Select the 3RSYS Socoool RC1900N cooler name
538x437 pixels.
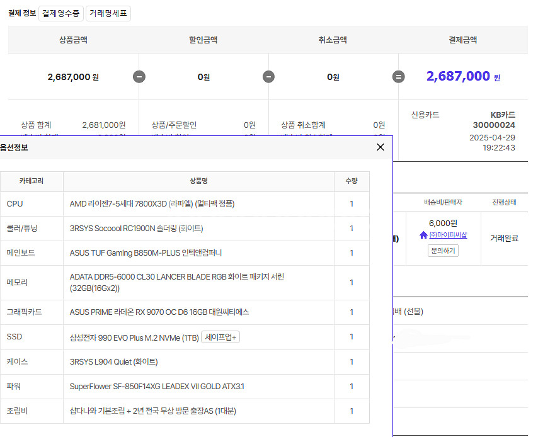[136, 229]
